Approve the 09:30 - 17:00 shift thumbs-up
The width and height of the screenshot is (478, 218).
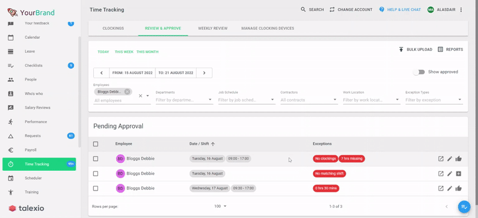458,188
